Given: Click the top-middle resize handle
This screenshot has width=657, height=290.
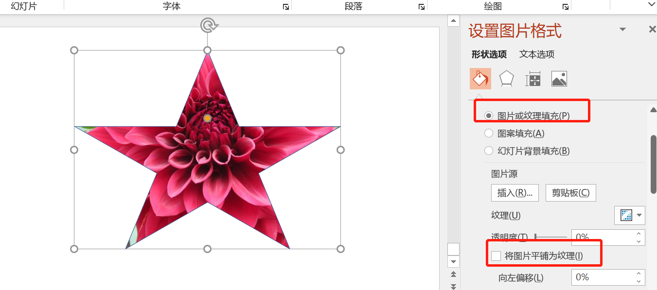Looking at the screenshot, I should coord(207,51).
